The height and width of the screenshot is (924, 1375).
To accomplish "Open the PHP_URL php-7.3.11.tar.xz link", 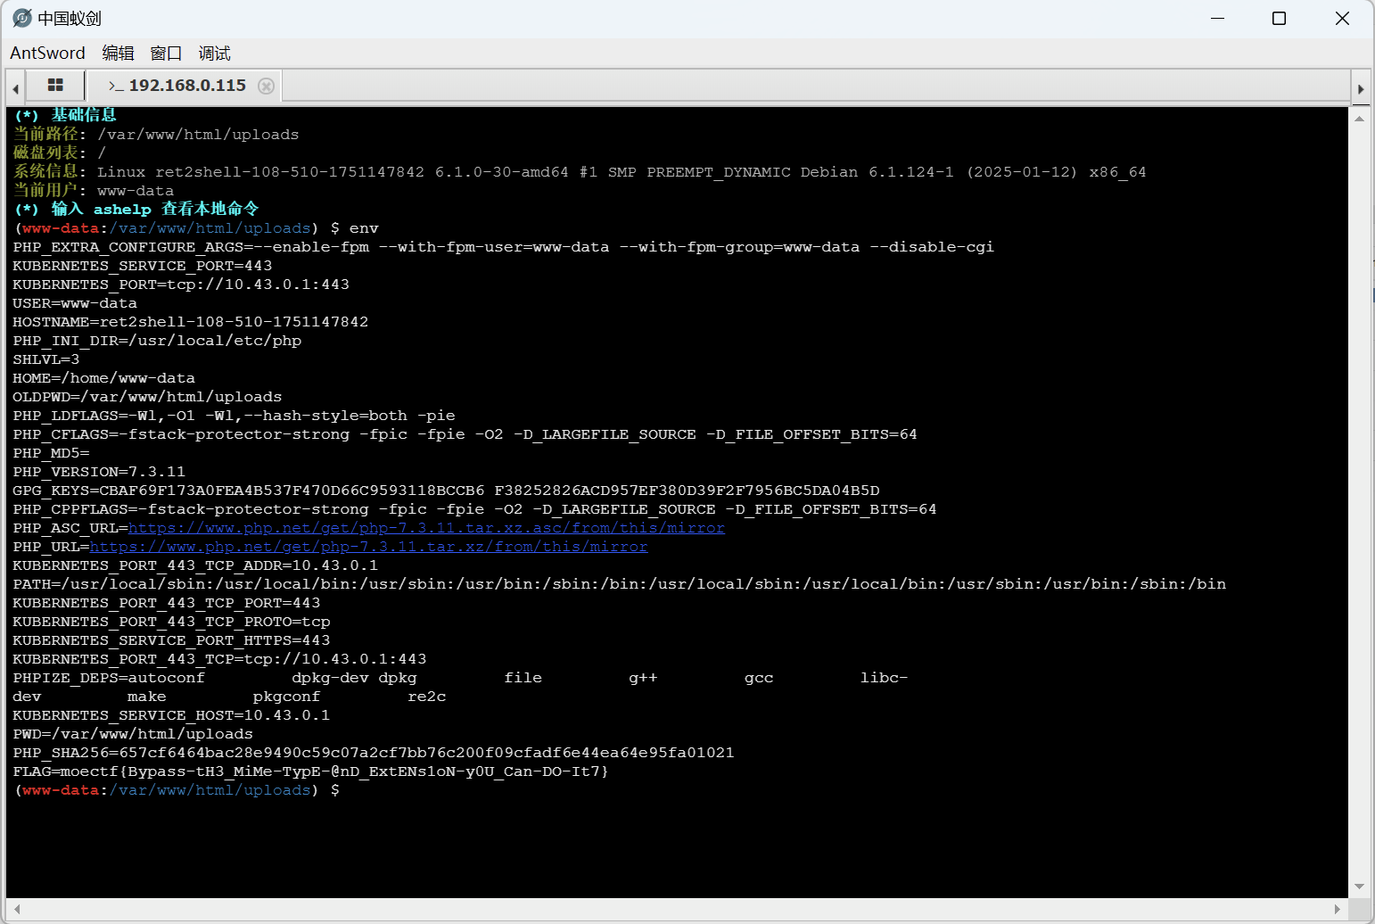I will pyautogui.click(x=368, y=547).
